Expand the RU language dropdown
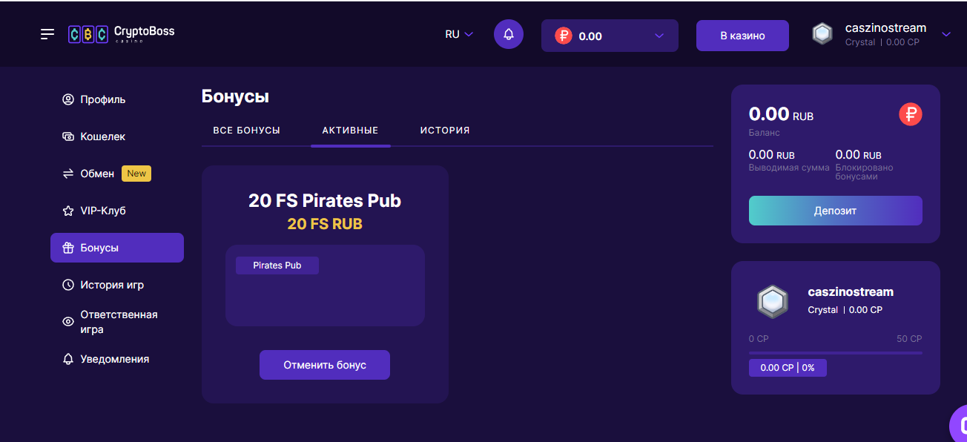The width and height of the screenshot is (967, 442). 459,34
